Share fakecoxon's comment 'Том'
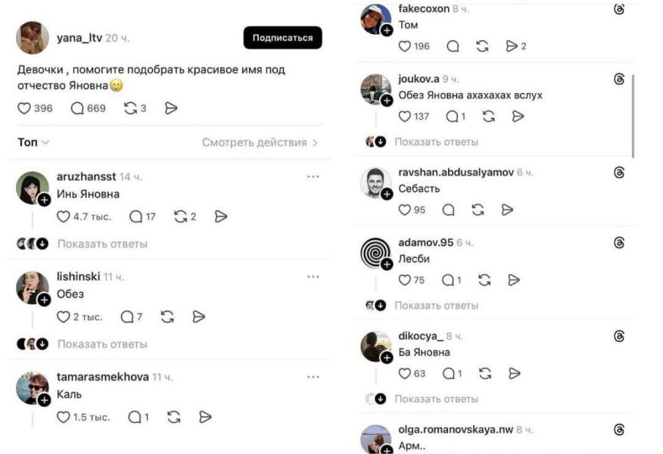This screenshot has width=663, height=454. pyautogui.click(x=511, y=46)
